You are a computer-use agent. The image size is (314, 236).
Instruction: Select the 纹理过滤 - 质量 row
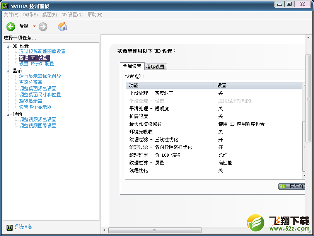pos(214,163)
